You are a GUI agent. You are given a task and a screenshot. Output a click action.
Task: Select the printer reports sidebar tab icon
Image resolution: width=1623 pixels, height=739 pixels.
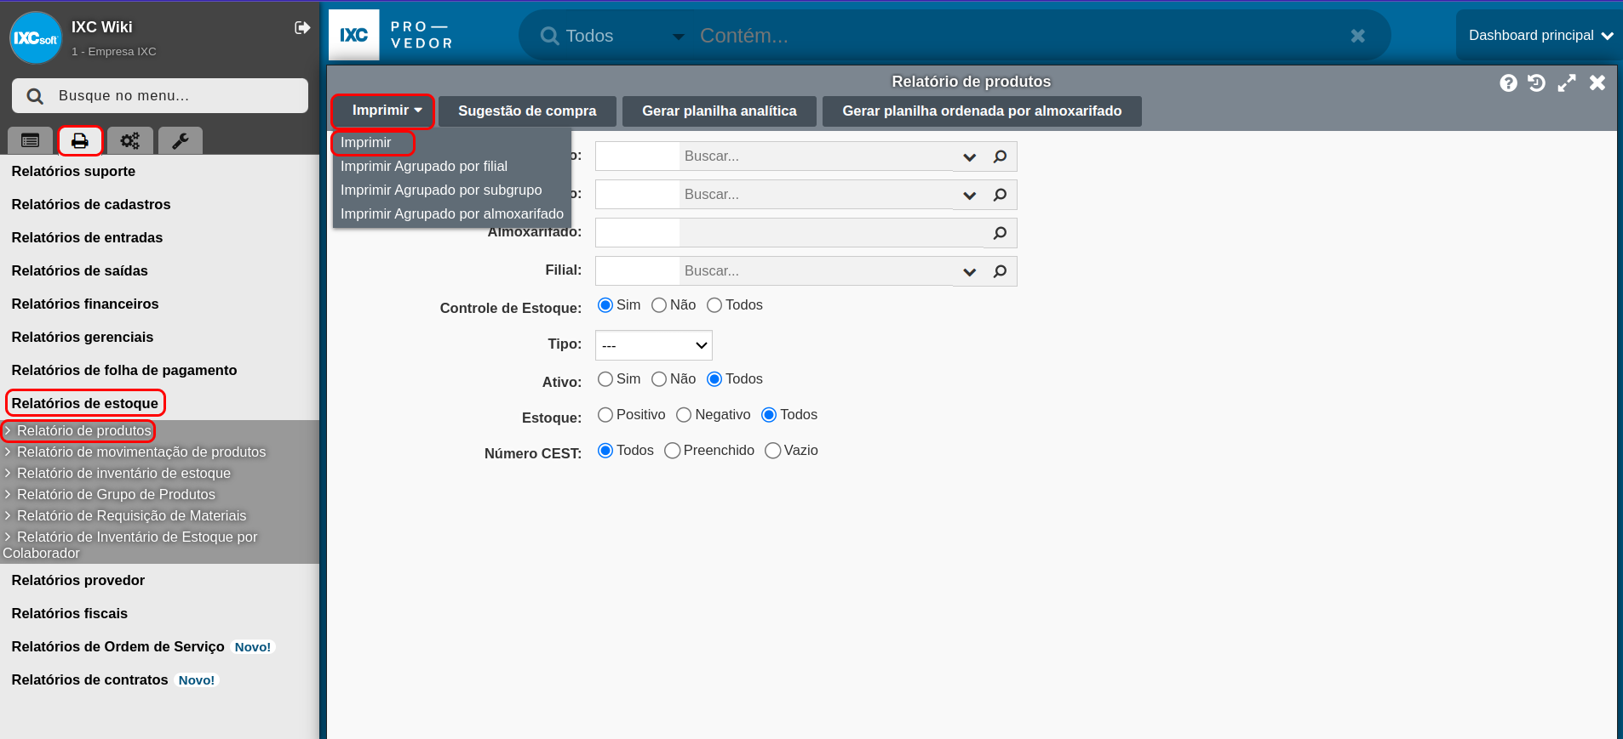pos(80,140)
